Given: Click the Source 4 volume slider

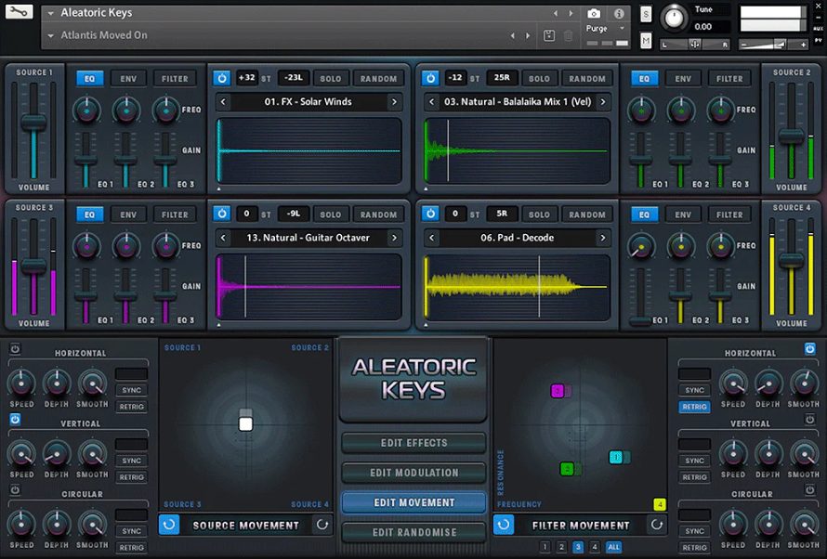Looking at the screenshot, I should [x=791, y=260].
